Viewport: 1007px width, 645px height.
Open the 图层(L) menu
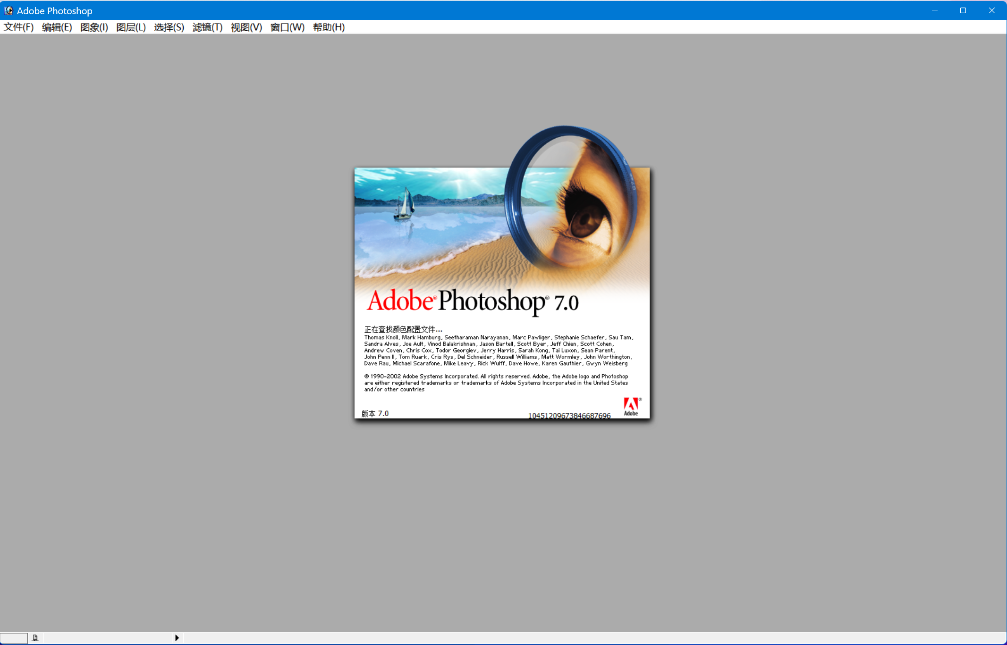pyautogui.click(x=131, y=27)
